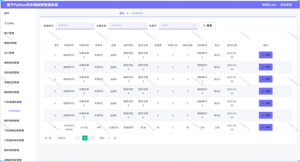Toggle the select-all checkbox in table header
This screenshot has width=300, height=162.
(x=48, y=45)
